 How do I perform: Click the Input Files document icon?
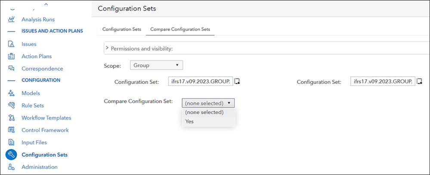click(12, 142)
